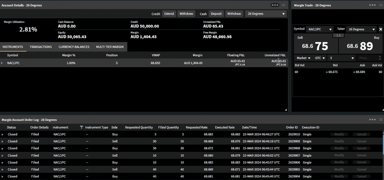Click Account Details panel minimize bar icon

coord(284,5)
